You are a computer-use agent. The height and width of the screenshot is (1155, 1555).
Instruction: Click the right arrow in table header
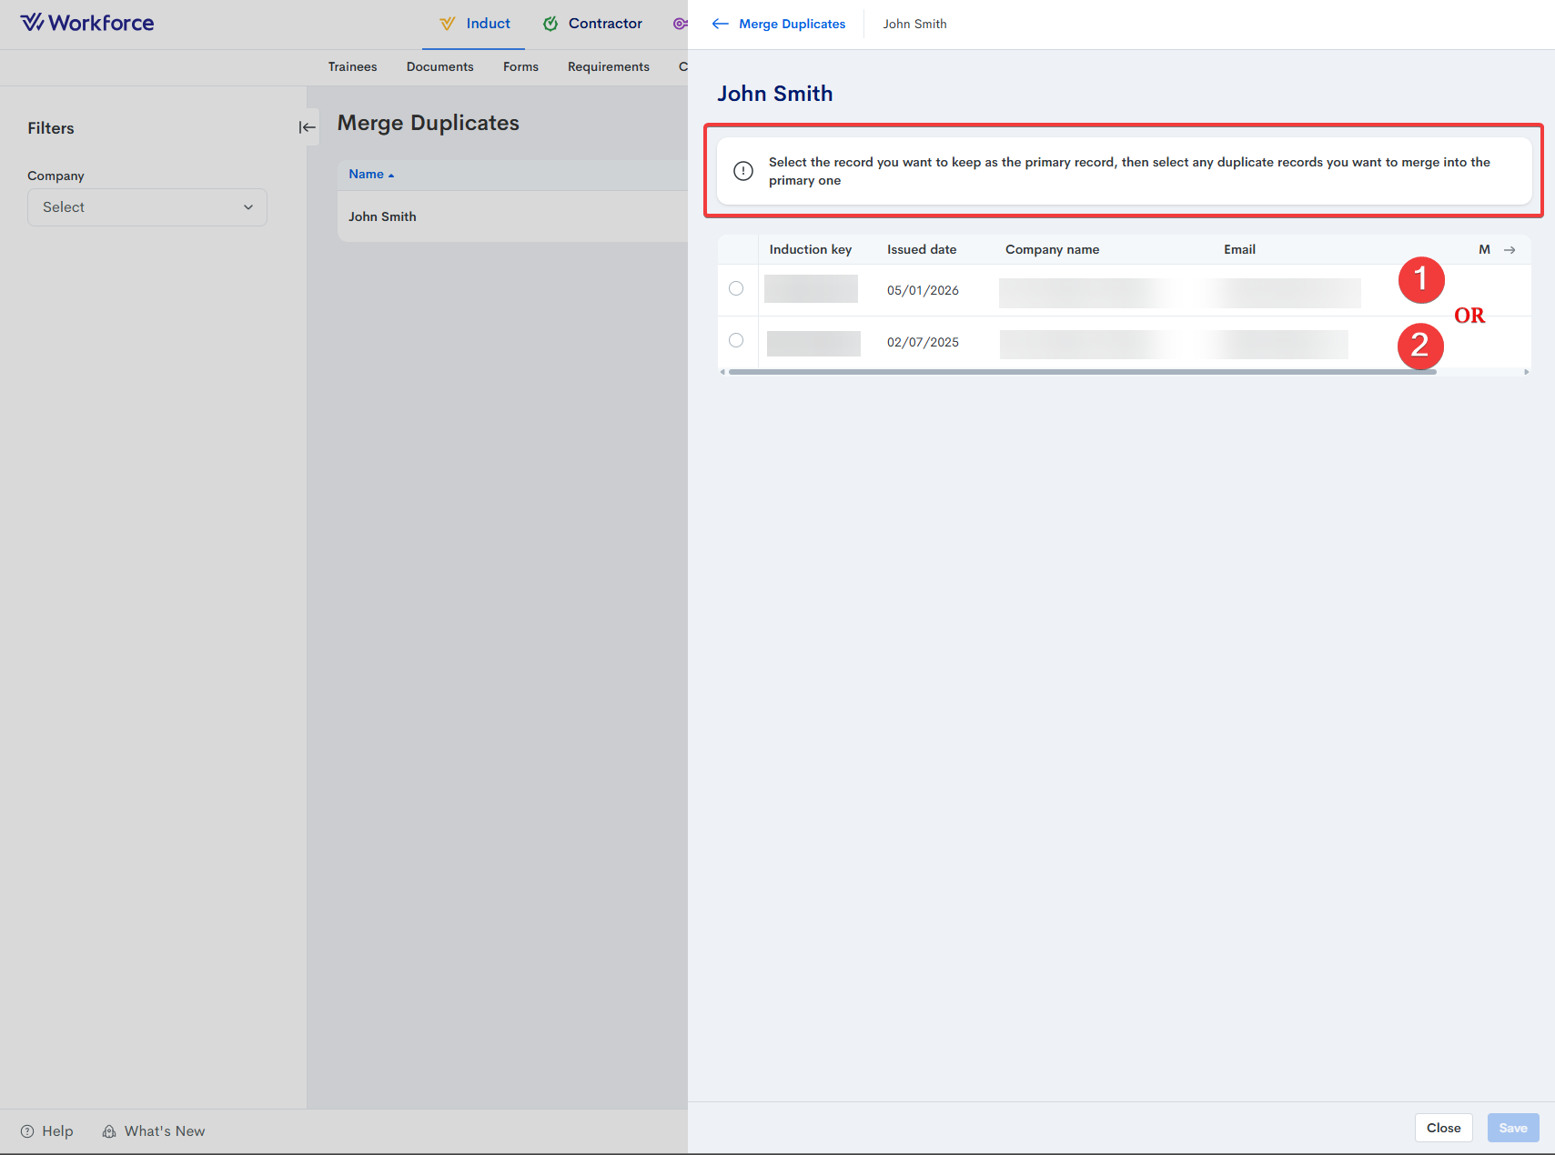[1510, 250]
